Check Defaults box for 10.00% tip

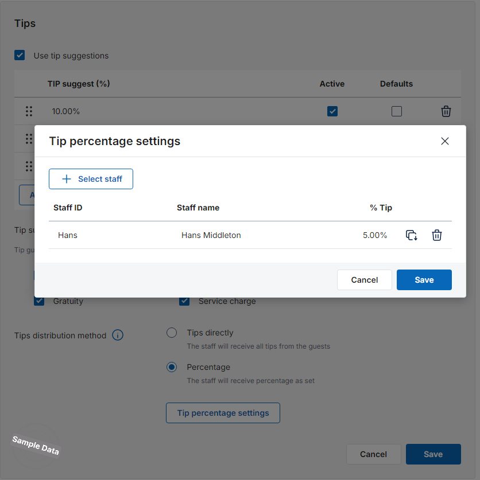(x=397, y=111)
